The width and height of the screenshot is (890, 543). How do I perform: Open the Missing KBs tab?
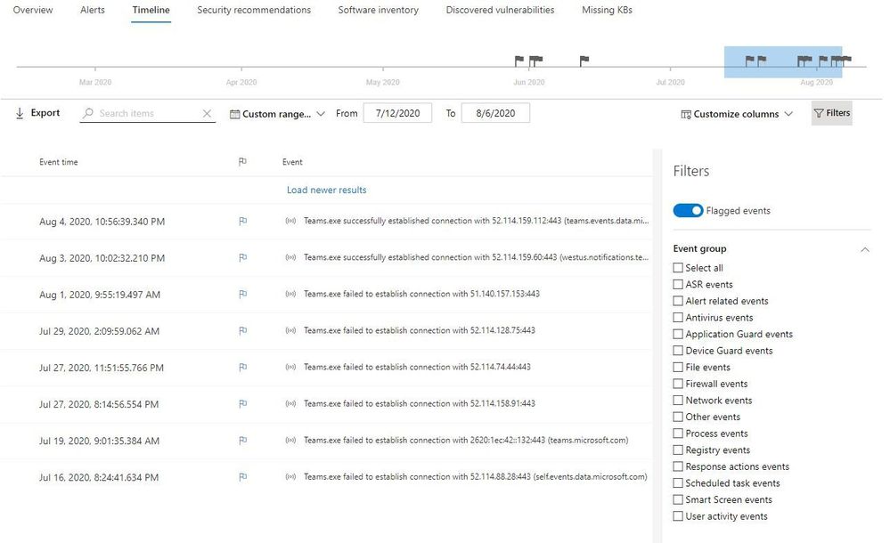pyautogui.click(x=607, y=10)
